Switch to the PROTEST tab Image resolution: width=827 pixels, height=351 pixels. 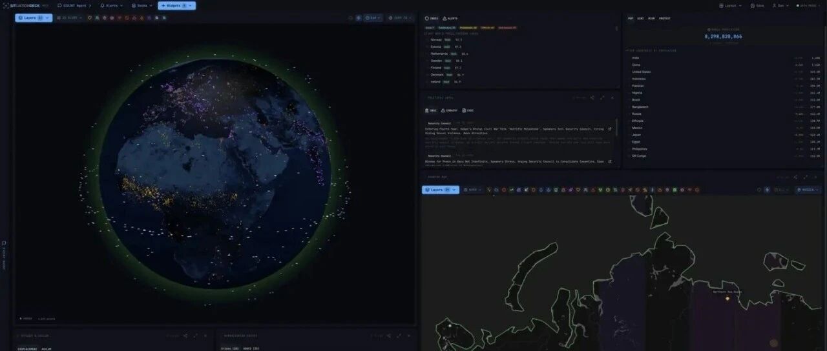pyautogui.click(x=665, y=19)
